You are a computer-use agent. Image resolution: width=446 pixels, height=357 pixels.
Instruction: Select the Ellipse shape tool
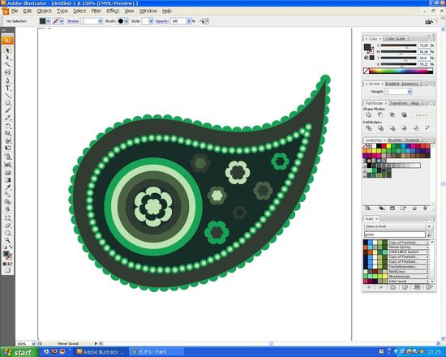click(7, 103)
